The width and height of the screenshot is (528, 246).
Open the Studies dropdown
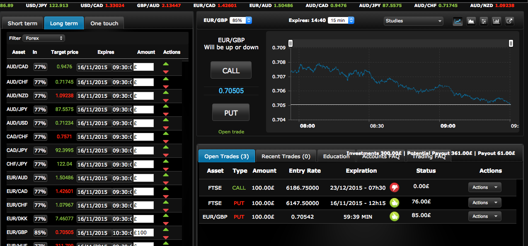pyautogui.click(x=413, y=21)
